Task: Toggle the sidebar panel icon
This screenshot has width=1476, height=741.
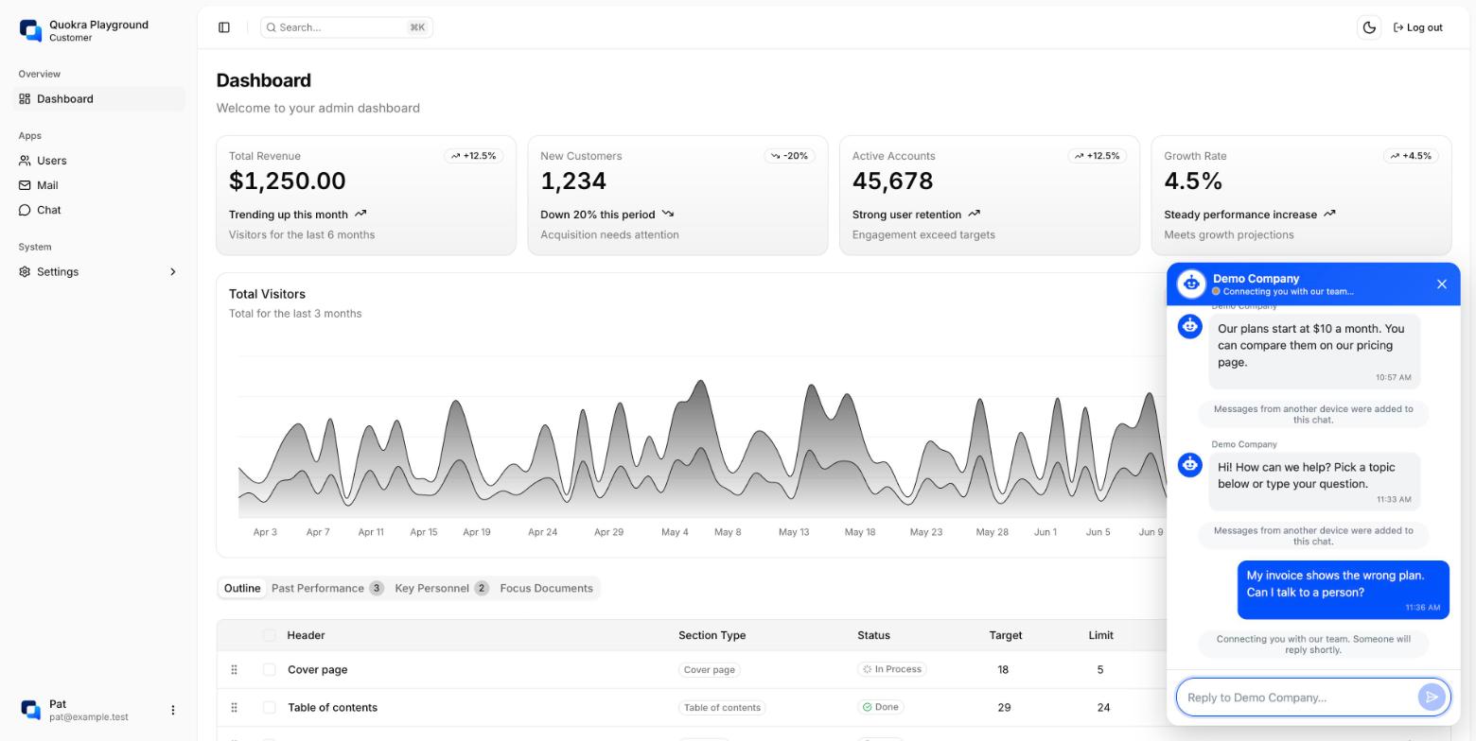Action: click(x=224, y=27)
